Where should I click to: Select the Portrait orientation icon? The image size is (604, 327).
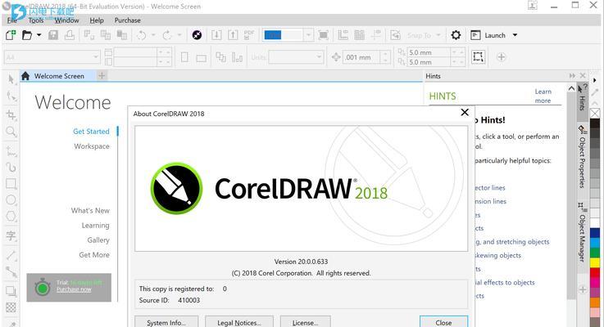[184, 57]
